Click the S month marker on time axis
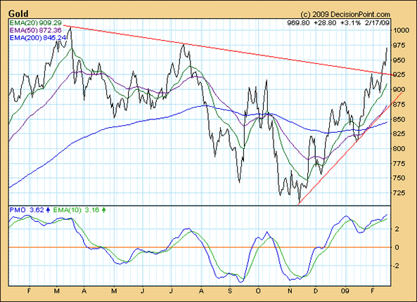This screenshot has width=417, height=302. (x=229, y=291)
